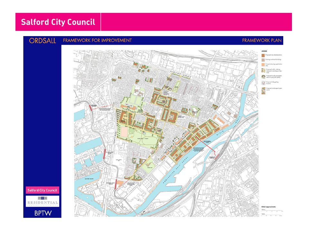Click the proposed alleygating legend icon
Image resolution: width=309 pixels, height=232 pixels.
coord(263,83)
